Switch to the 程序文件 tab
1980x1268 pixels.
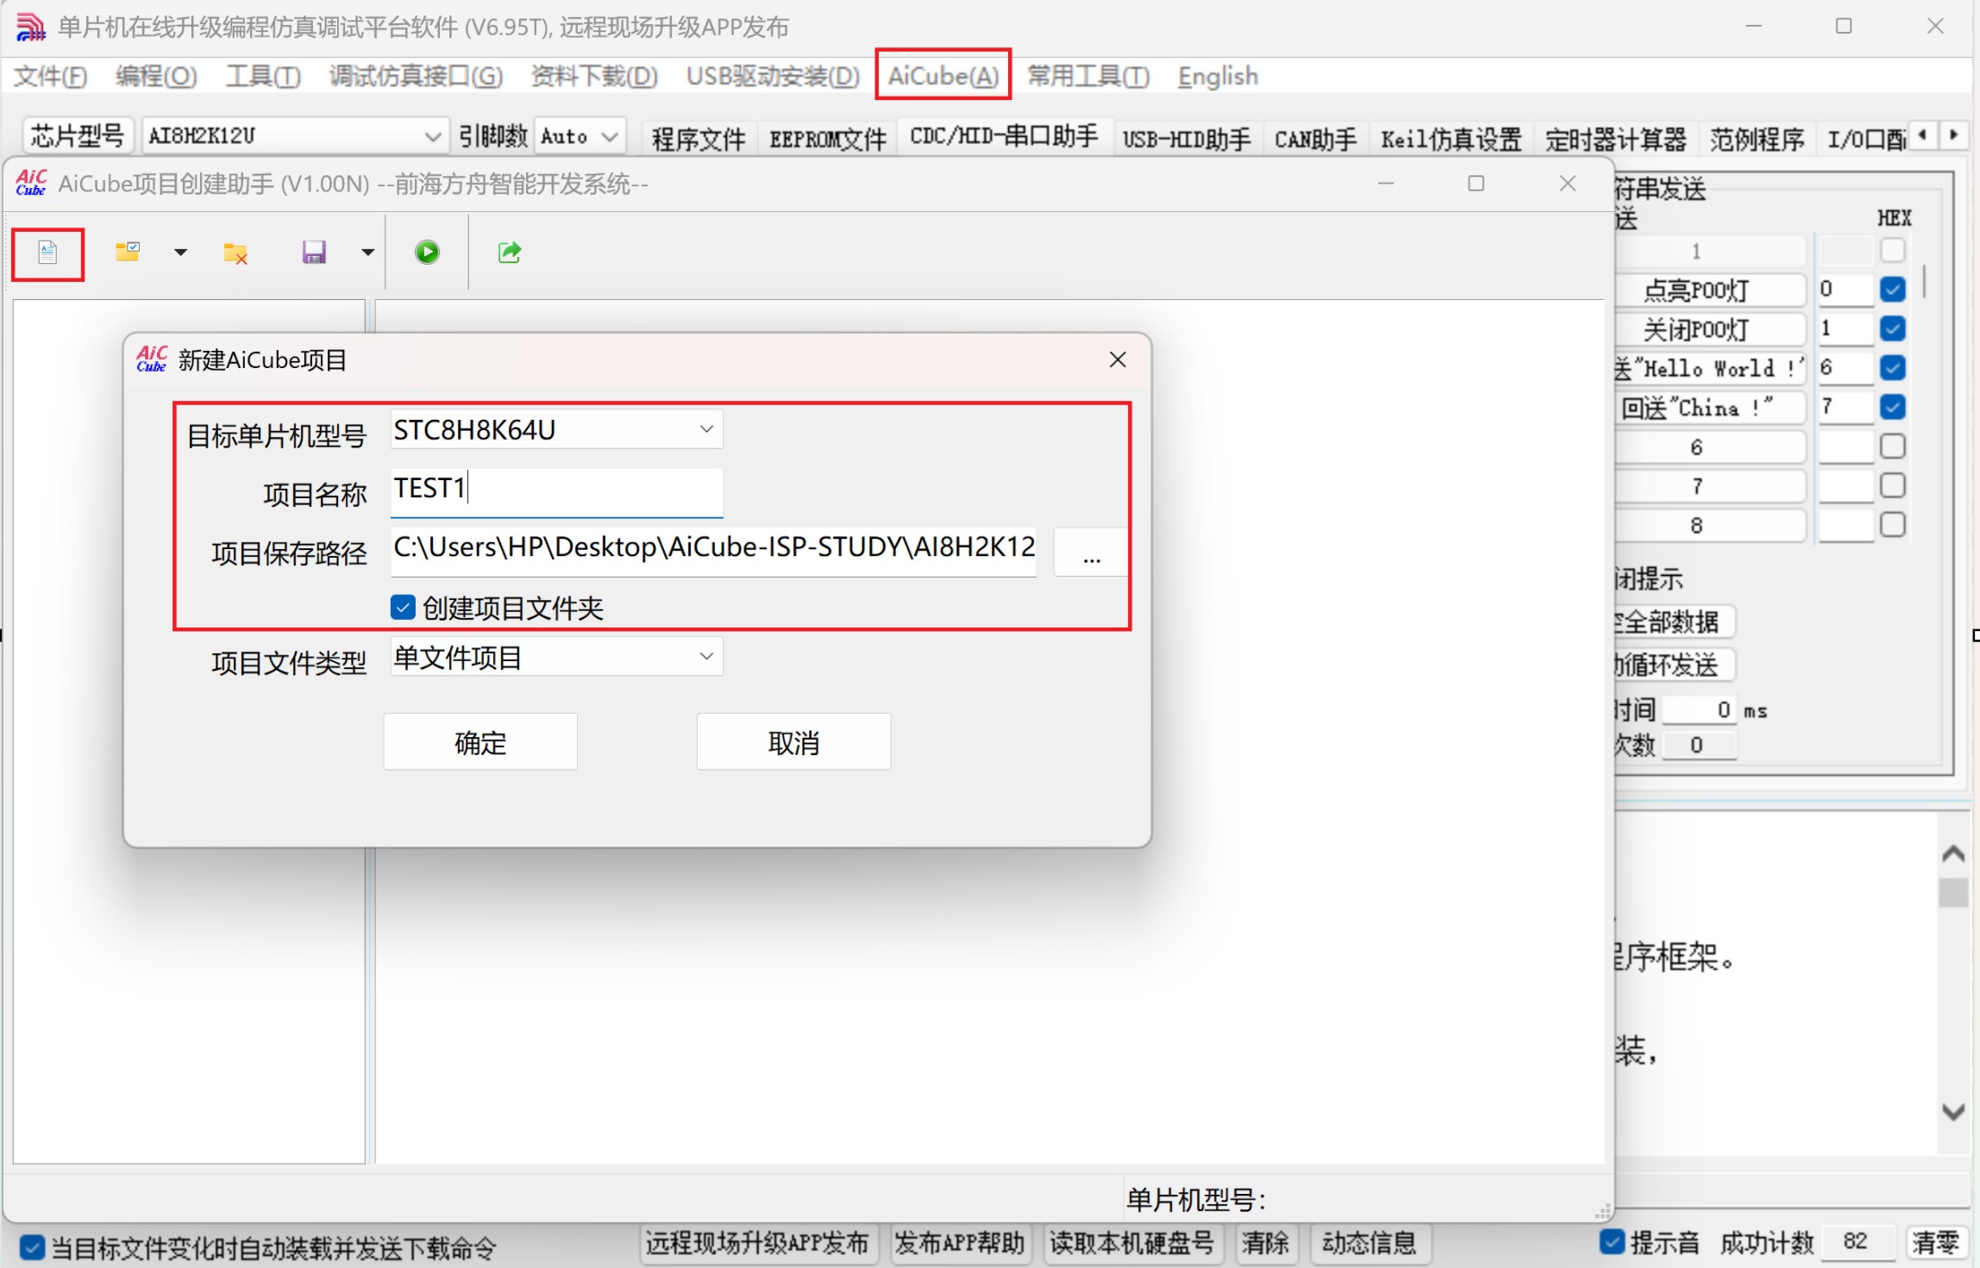pyautogui.click(x=699, y=138)
